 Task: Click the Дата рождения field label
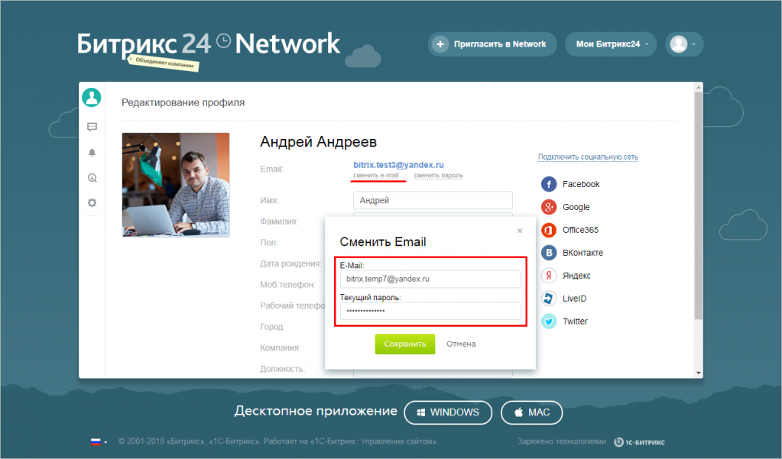[x=290, y=263]
